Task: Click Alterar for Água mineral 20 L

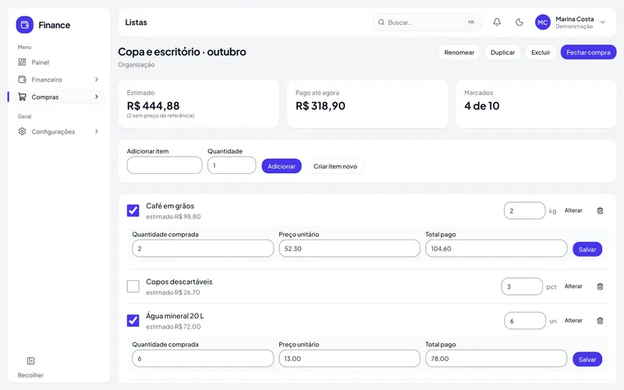Action: click(573, 321)
